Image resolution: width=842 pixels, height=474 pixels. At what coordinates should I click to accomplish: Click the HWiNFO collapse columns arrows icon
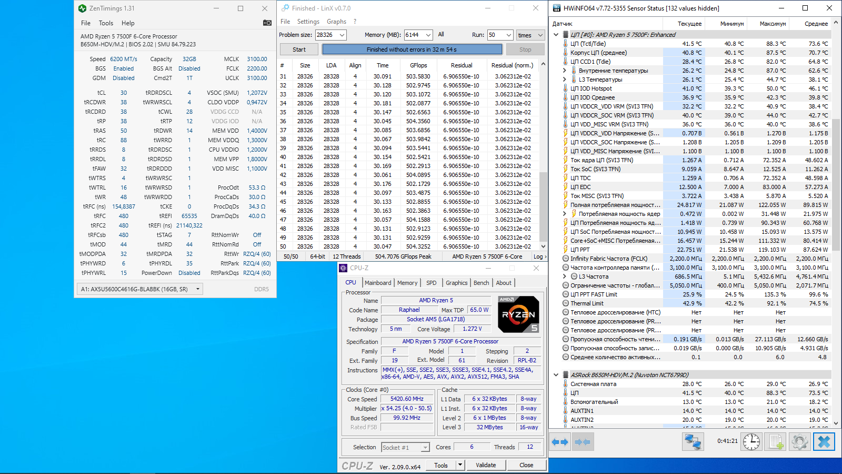(583, 442)
